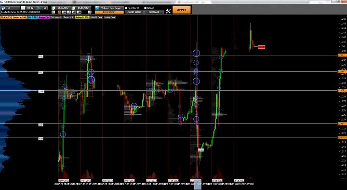Open the CHART SETUP tab
This screenshot has height=190, width=347.
coord(134,12)
